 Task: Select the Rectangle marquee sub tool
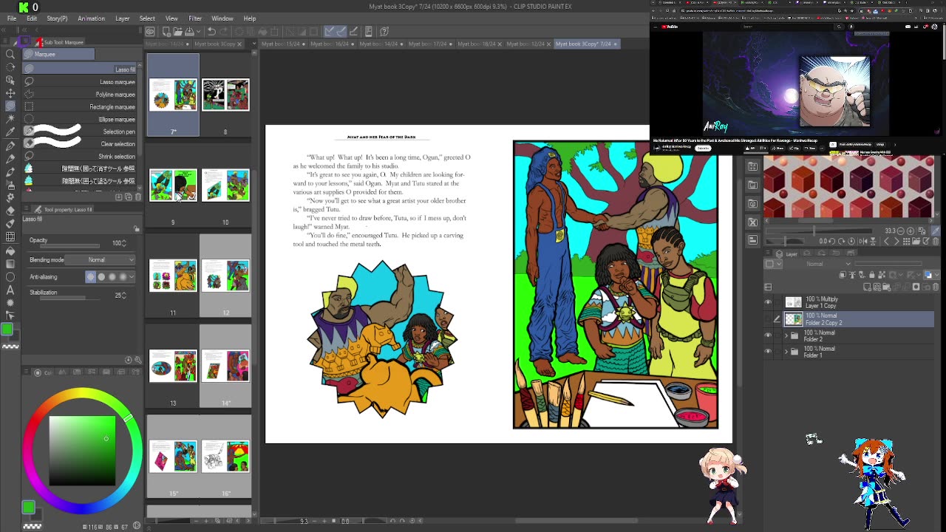click(x=80, y=107)
